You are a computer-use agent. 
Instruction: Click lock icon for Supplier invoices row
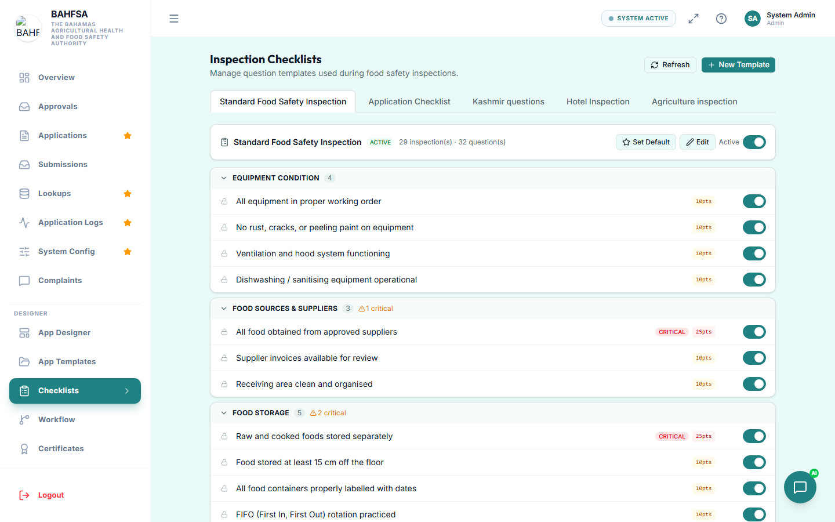click(224, 358)
